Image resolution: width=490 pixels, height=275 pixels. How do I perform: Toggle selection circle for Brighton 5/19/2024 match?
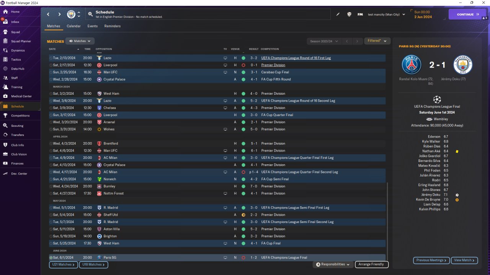(x=51, y=236)
